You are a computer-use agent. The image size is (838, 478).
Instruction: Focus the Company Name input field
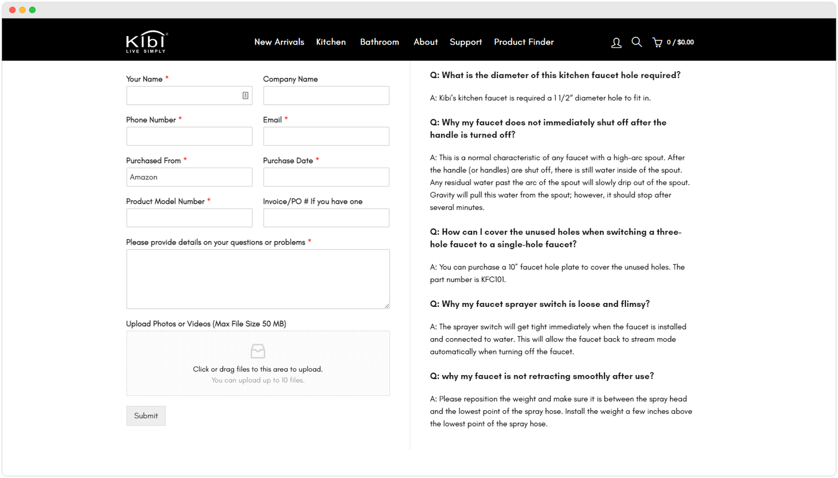pos(327,95)
